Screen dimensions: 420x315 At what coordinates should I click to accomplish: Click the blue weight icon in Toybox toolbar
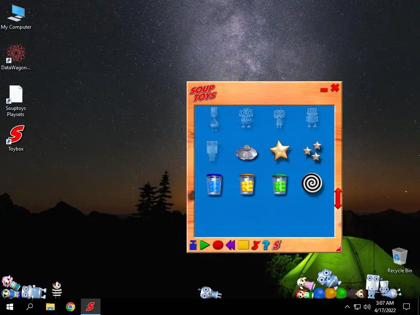(x=193, y=245)
